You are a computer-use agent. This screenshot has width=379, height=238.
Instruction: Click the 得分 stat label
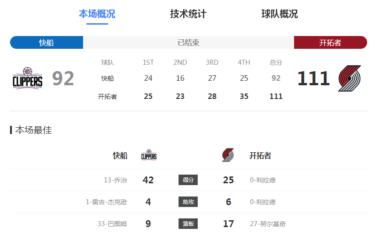tap(188, 180)
